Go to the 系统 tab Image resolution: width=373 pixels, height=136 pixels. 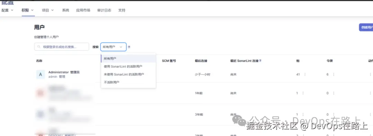click(x=65, y=10)
